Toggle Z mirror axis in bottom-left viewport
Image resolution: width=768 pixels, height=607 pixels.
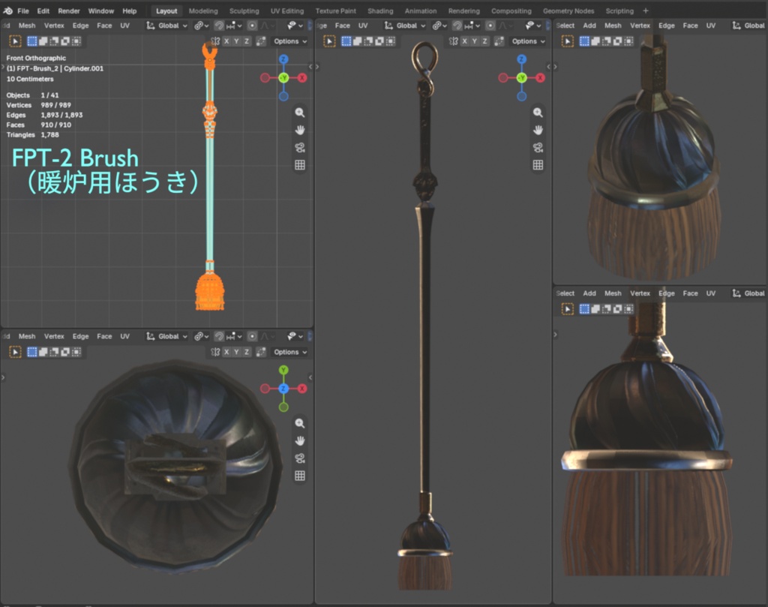pyautogui.click(x=246, y=352)
